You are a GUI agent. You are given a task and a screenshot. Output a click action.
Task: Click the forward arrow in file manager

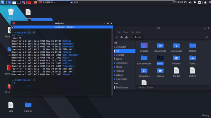(x=117, y=37)
